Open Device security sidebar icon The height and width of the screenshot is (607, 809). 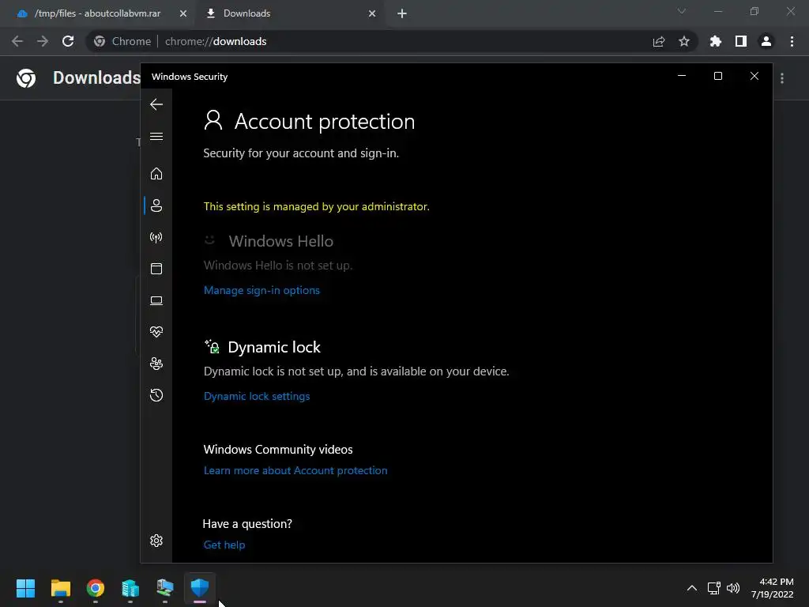156,300
